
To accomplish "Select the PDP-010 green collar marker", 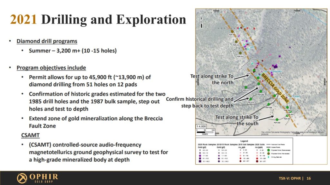I will tap(251, 99).
